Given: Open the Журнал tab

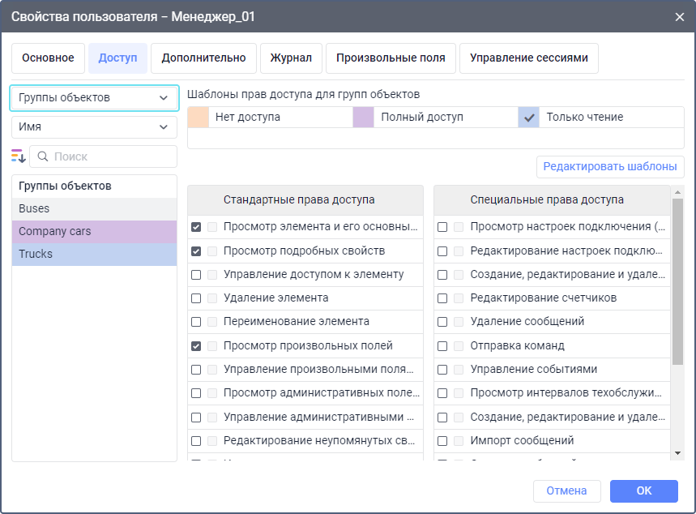Looking at the screenshot, I should (x=292, y=58).
